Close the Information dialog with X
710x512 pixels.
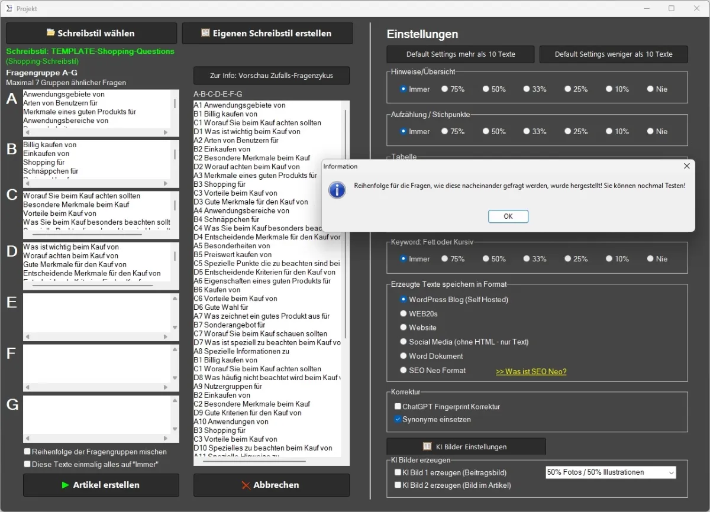[x=686, y=166]
